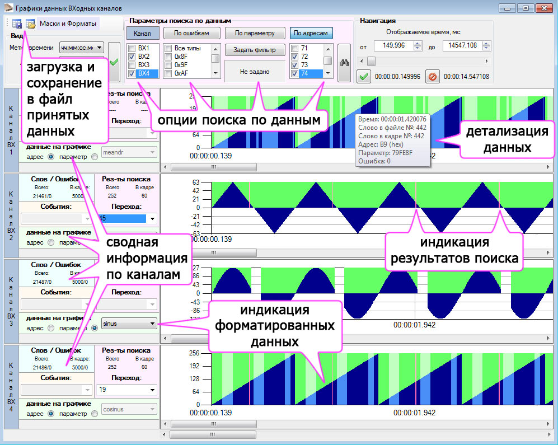
Task: Select параметр radio button for channel BX4
Action: (x=93, y=414)
